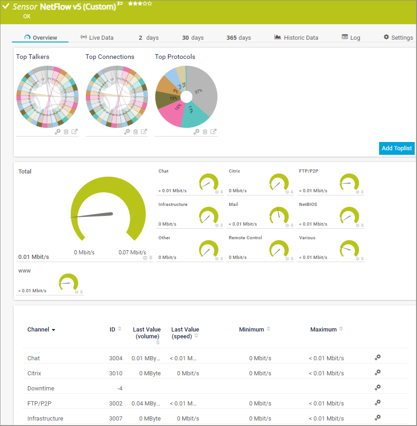Image resolution: width=417 pixels, height=426 pixels.
Task: Open channel settings for the Downtime row
Action: point(378,388)
